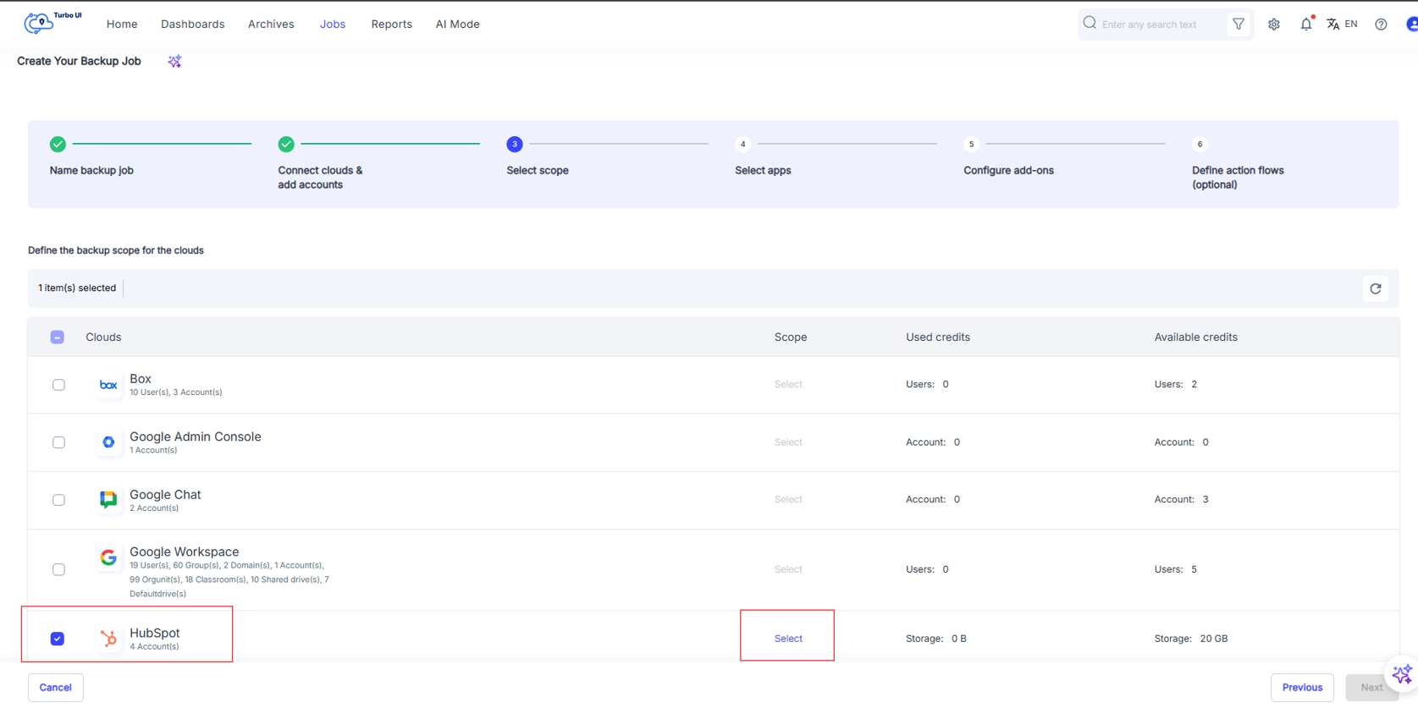Image resolution: width=1418 pixels, height=708 pixels.
Task: Check the Box row checkbox
Action: [58, 385]
